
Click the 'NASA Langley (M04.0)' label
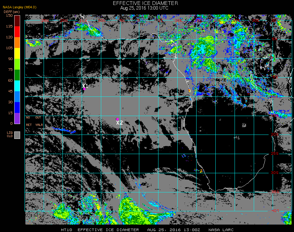pyautogui.click(x=19, y=7)
